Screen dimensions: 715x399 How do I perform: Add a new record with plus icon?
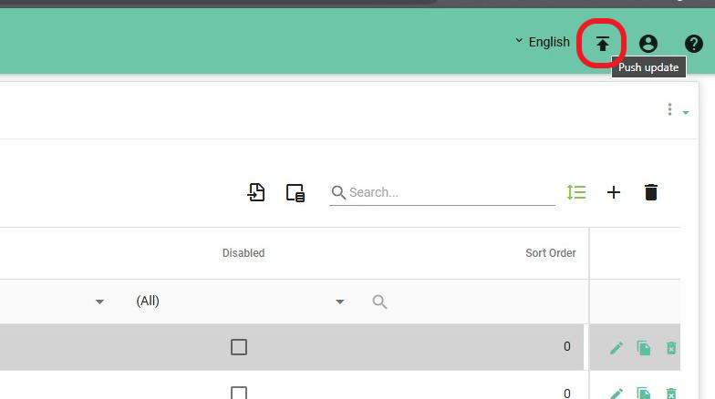click(614, 192)
